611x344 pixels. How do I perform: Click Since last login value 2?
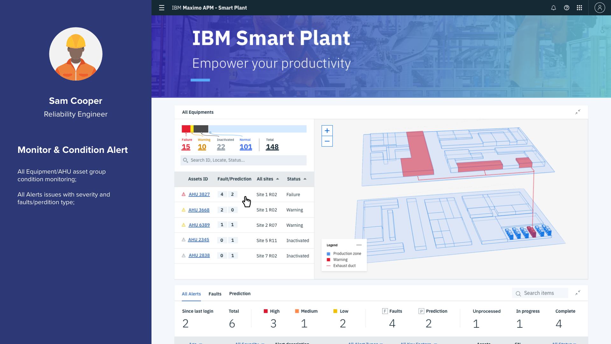pyautogui.click(x=186, y=324)
